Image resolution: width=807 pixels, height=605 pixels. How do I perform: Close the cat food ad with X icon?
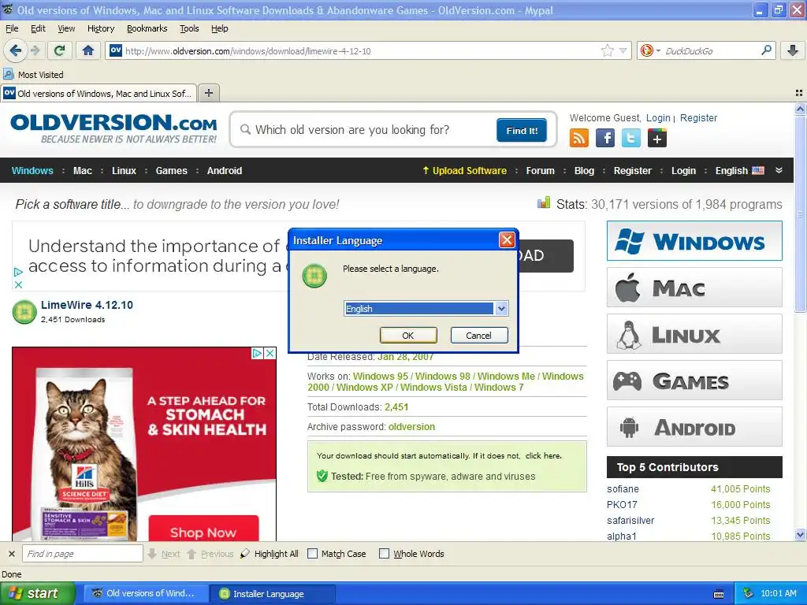point(270,354)
